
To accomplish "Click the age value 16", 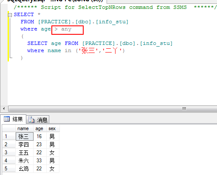I will pyautogui.click(x=40, y=136).
